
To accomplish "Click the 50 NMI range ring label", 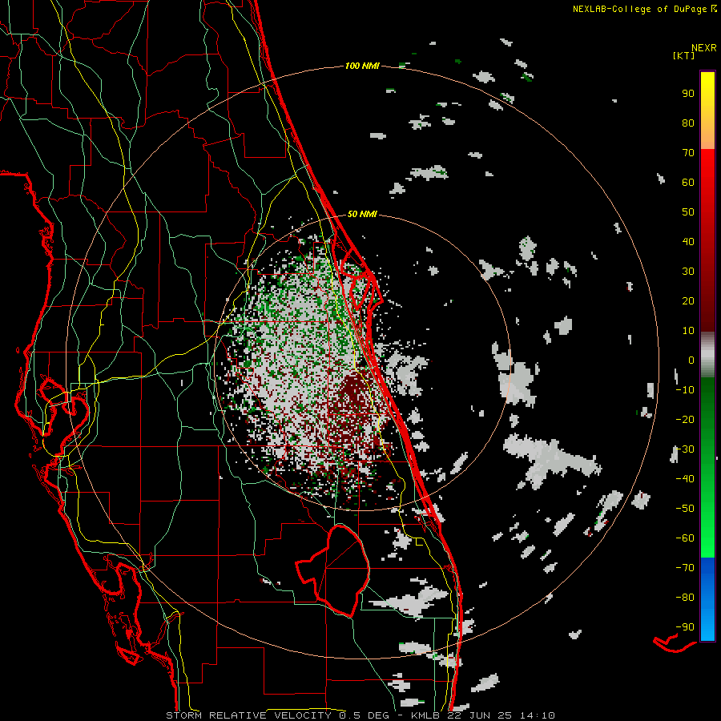I will click(362, 214).
